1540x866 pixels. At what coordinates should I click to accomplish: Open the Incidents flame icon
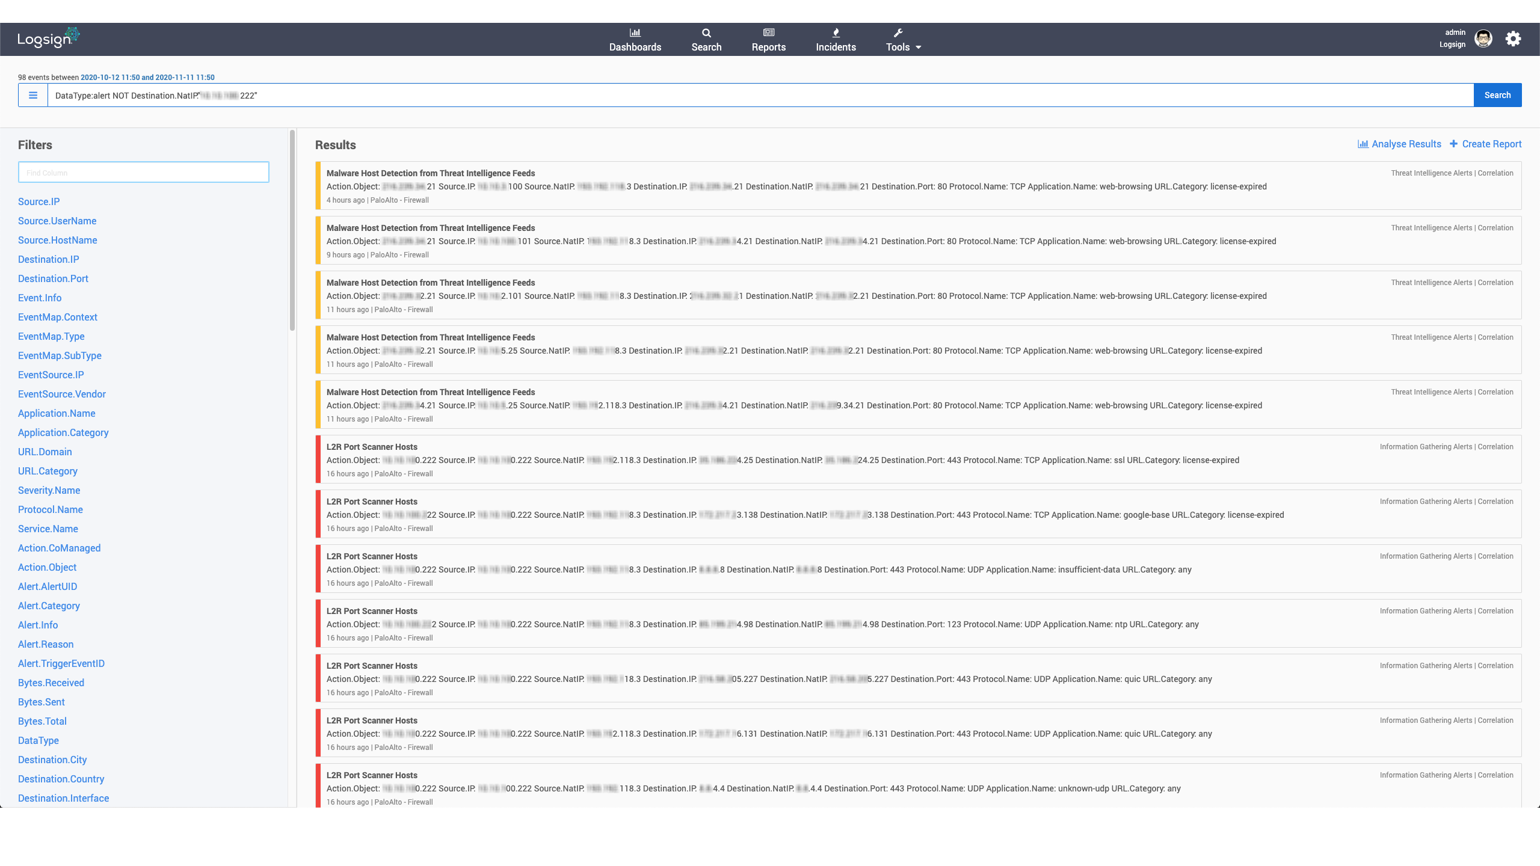836,32
